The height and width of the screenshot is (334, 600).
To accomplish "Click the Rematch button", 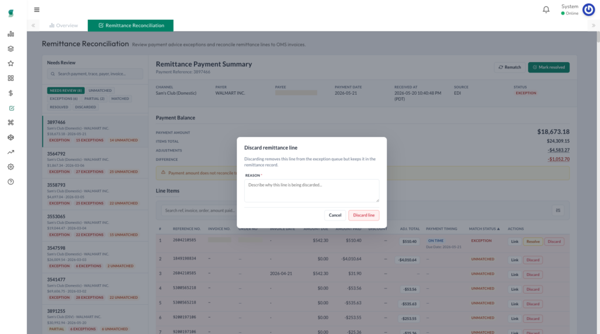I will (510, 67).
